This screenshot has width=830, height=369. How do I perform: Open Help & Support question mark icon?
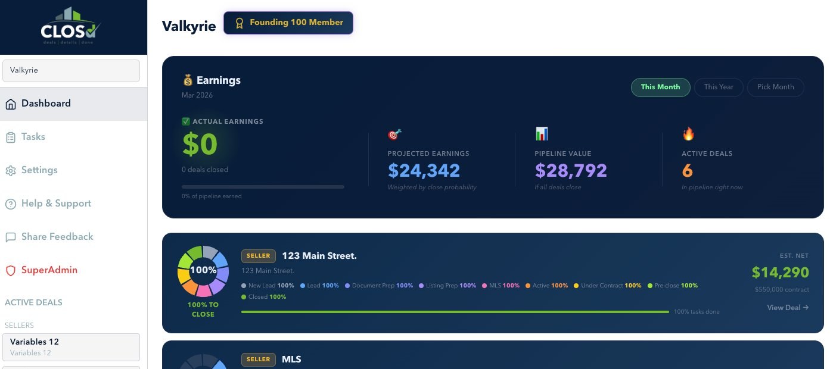(10, 204)
